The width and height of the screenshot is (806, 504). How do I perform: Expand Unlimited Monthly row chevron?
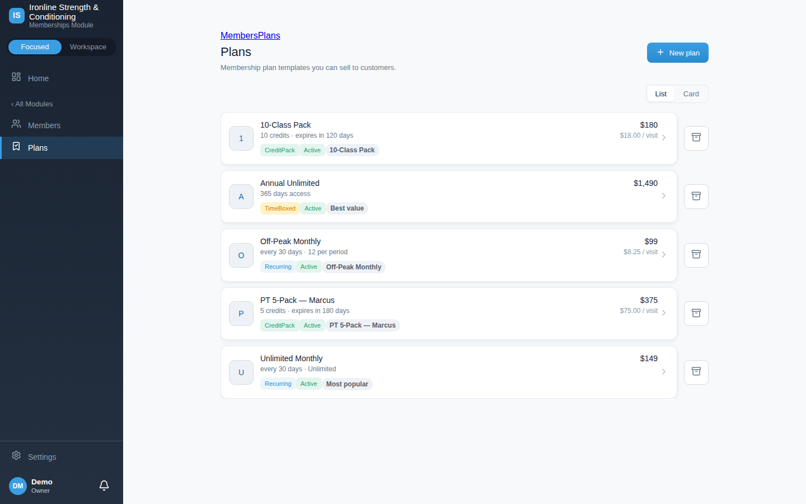(664, 372)
